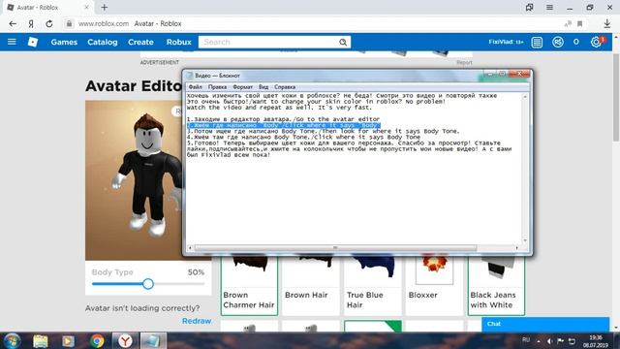Viewport: 620px width, 349px height.
Task: Open the Справка menu in Notepad
Action: coord(285,87)
